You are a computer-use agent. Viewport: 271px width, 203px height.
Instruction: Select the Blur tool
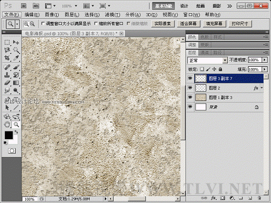[7, 90]
